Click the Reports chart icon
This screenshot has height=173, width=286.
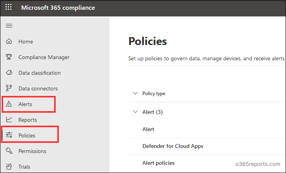9,119
